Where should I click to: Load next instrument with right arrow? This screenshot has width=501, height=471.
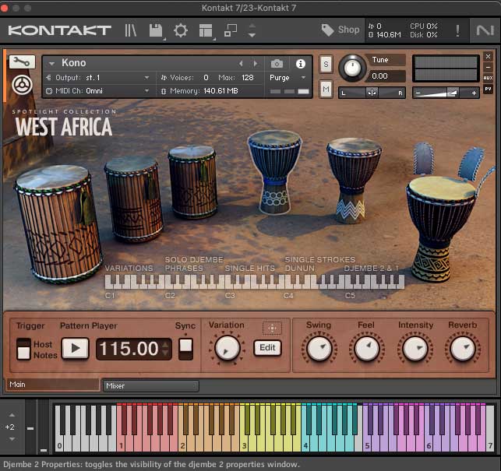click(256, 64)
